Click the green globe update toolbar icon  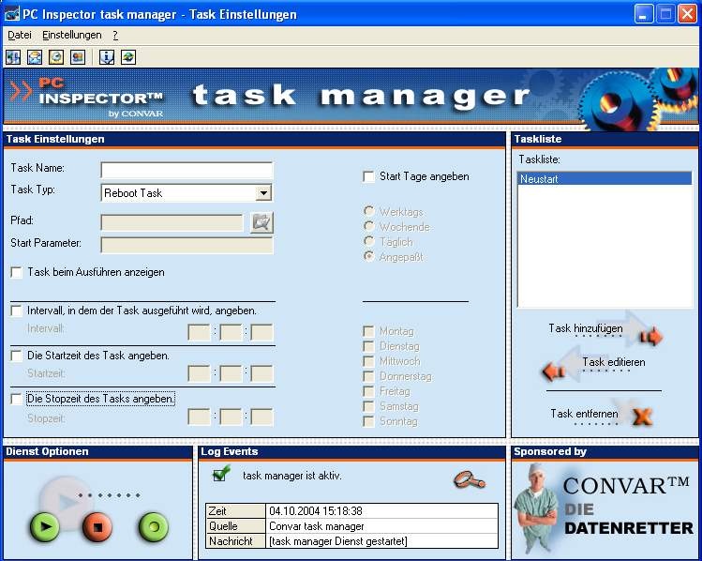tap(128, 57)
